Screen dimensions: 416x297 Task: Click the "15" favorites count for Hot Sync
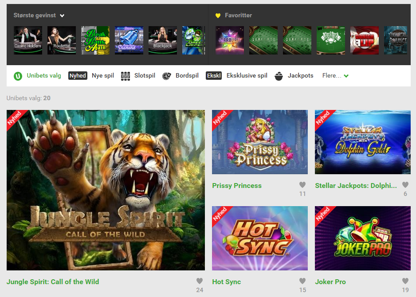click(302, 290)
